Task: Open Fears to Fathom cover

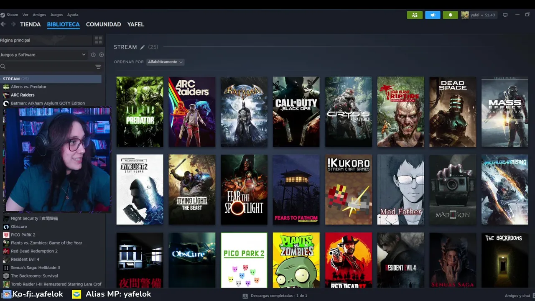Action: (296, 190)
